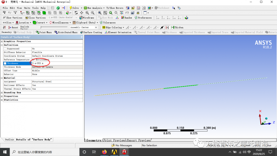The image size is (277, 156).
Task: Collapse the Definition section
Action: click(x=2, y=45)
